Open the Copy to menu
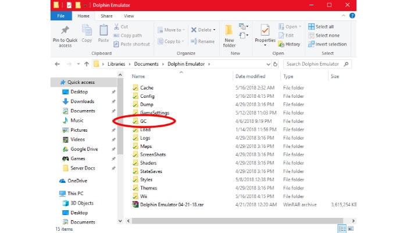The width and height of the screenshot is (407, 233). click(x=172, y=41)
